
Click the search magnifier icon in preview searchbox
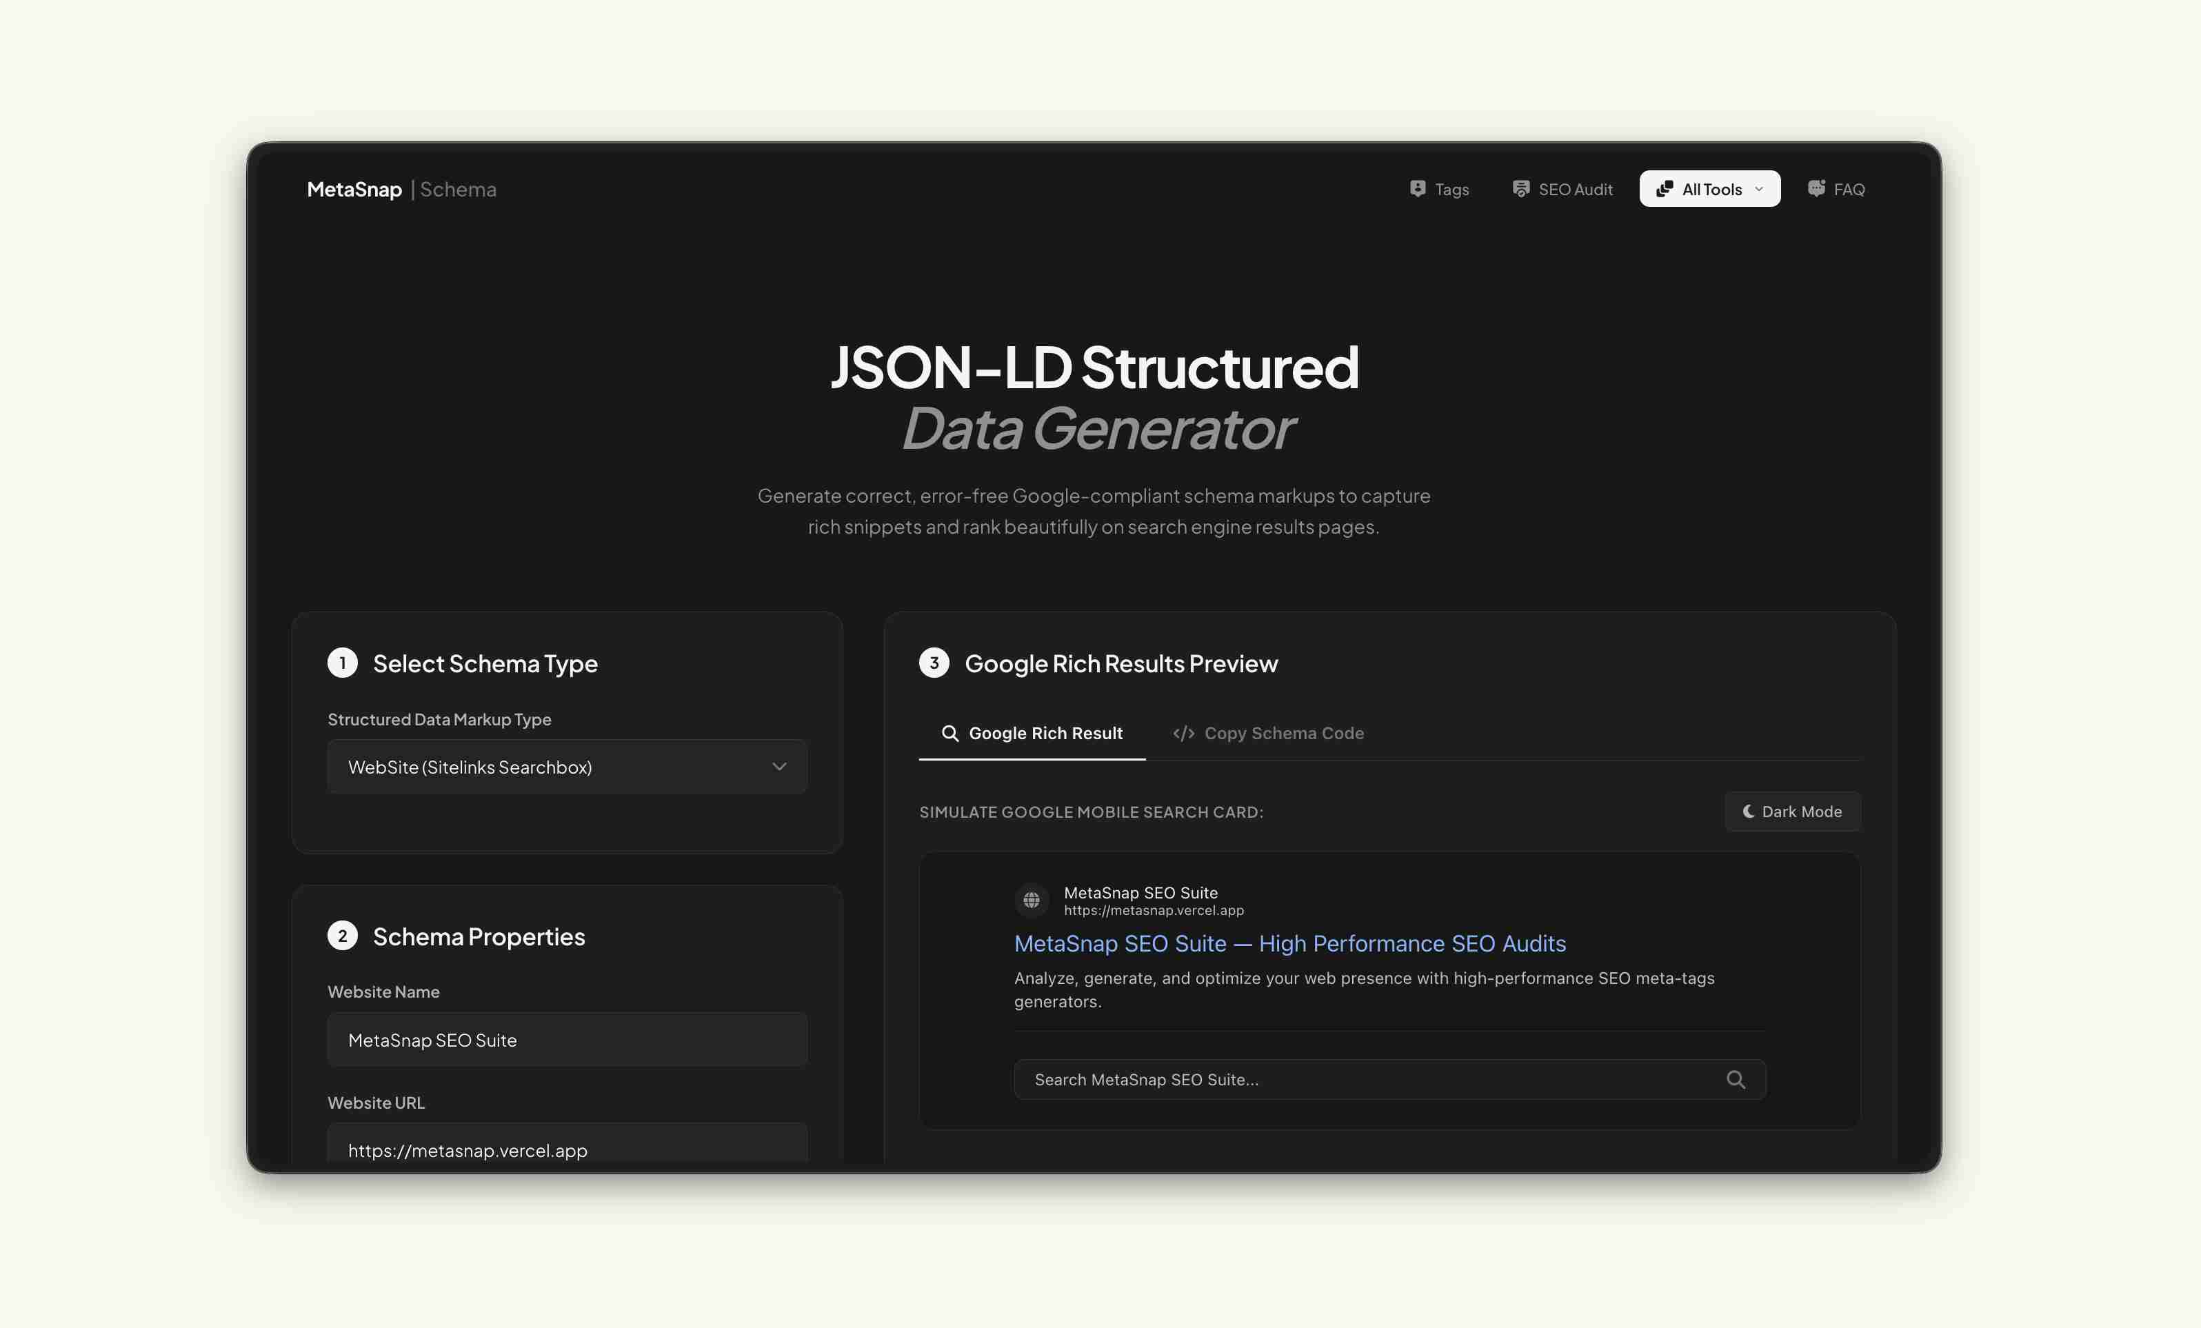coord(1736,1079)
